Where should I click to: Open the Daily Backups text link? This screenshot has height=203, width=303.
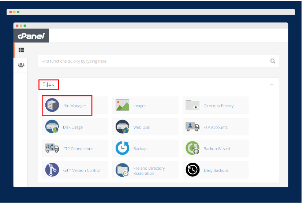point(216,170)
